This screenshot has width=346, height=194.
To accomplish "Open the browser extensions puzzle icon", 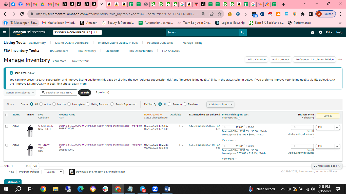I will tap(303, 14).
